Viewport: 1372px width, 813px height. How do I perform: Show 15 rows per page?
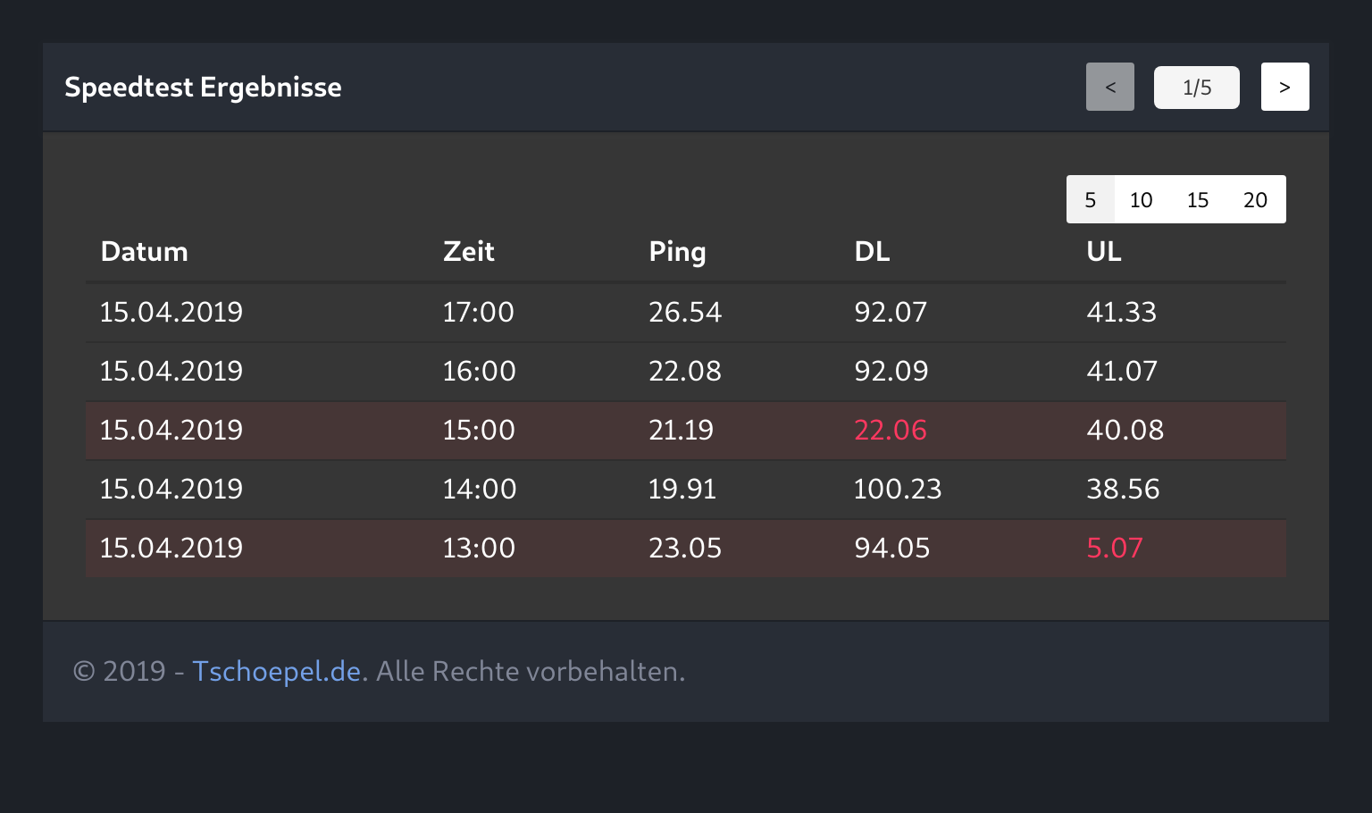click(x=1198, y=199)
